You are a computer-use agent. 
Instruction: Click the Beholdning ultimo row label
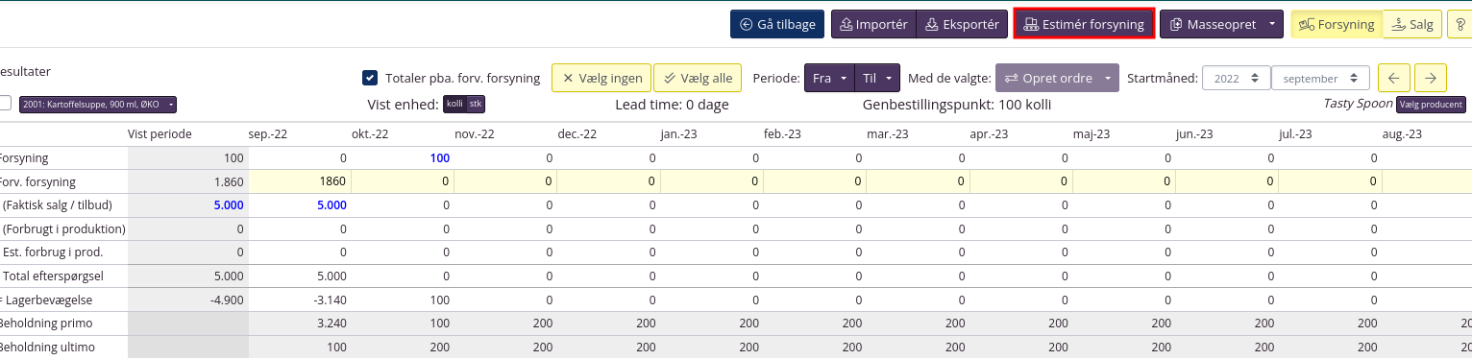[46, 347]
